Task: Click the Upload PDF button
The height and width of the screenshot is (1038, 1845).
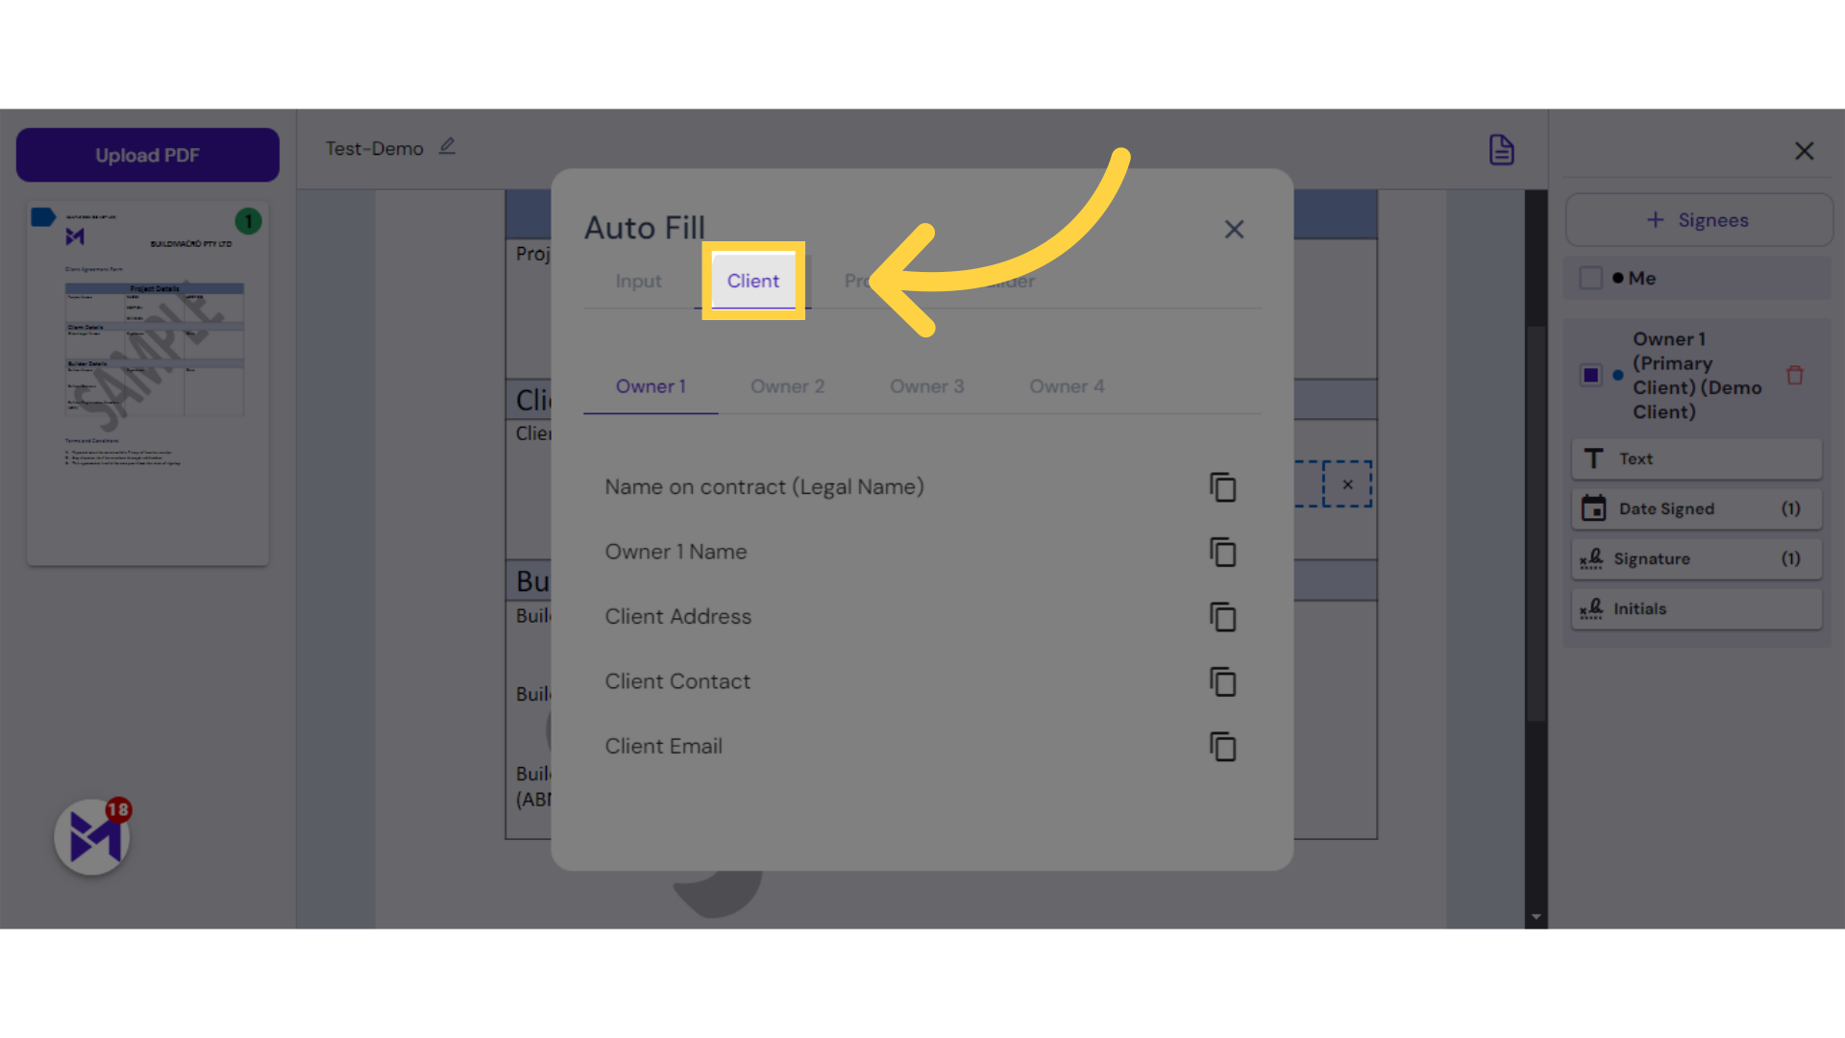Action: click(147, 155)
